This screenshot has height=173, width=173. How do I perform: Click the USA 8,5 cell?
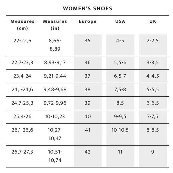(x=120, y=103)
